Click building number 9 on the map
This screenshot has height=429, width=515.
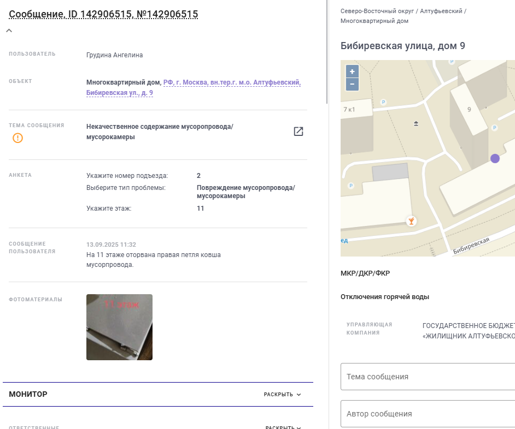click(469, 110)
